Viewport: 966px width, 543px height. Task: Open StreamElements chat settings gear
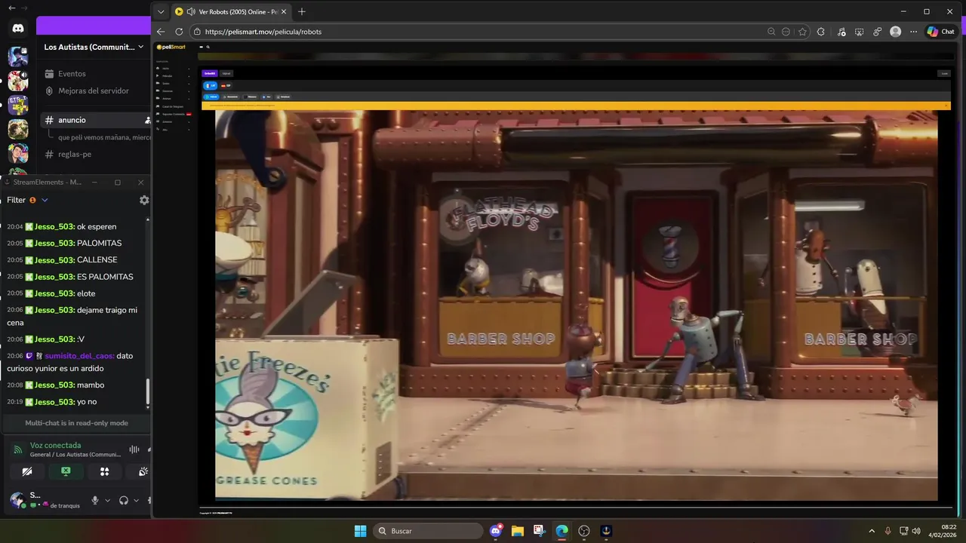(143, 200)
